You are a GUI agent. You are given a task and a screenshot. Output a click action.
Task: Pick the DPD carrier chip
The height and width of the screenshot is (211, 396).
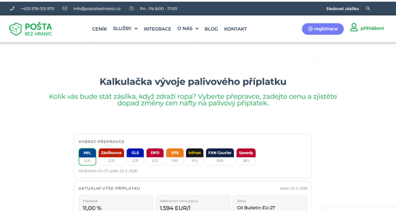pos(155,157)
